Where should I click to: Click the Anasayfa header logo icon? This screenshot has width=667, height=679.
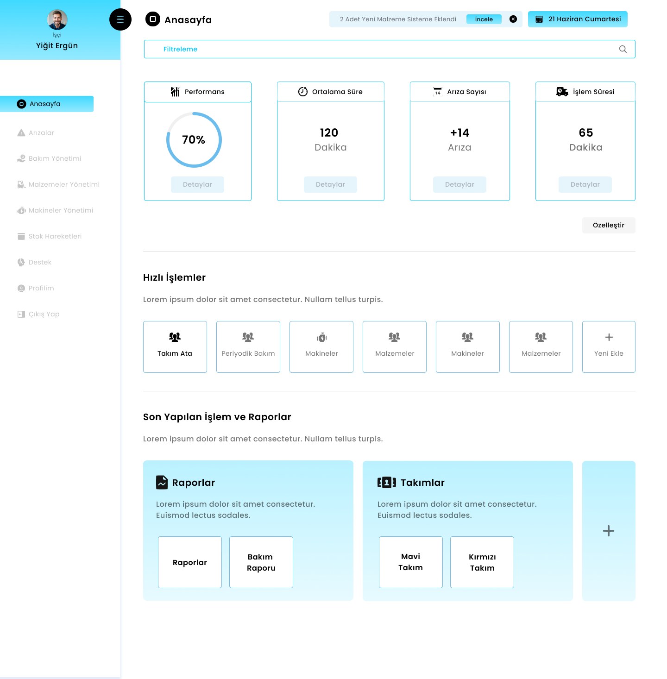click(153, 19)
